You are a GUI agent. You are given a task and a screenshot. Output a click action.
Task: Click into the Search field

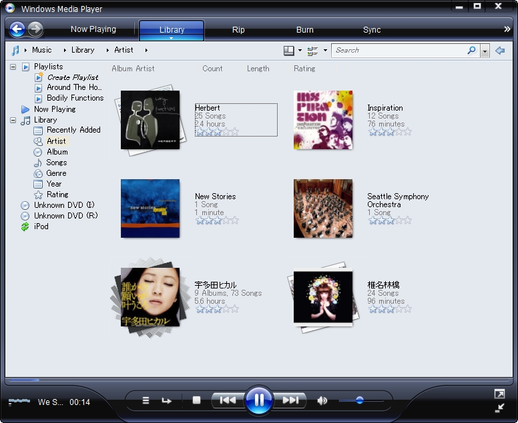coord(399,51)
